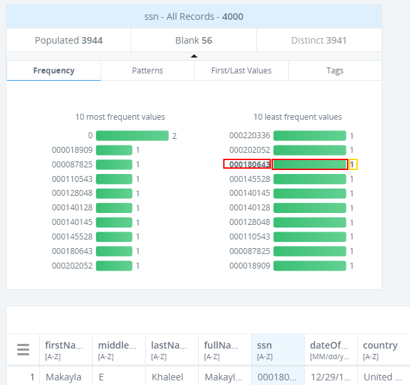Click the fullNa... column header
The height and width of the screenshot is (385, 410).
pyautogui.click(x=225, y=349)
